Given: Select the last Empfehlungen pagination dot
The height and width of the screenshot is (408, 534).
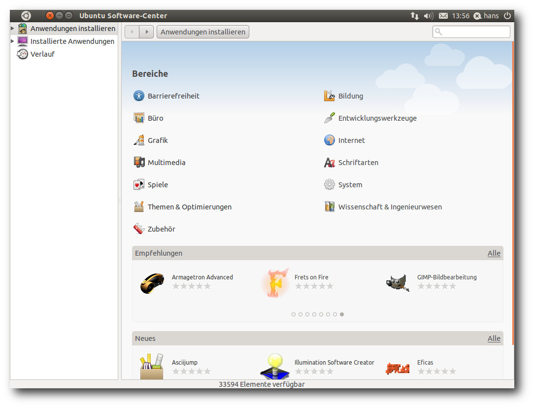Looking at the screenshot, I should pyautogui.click(x=342, y=314).
